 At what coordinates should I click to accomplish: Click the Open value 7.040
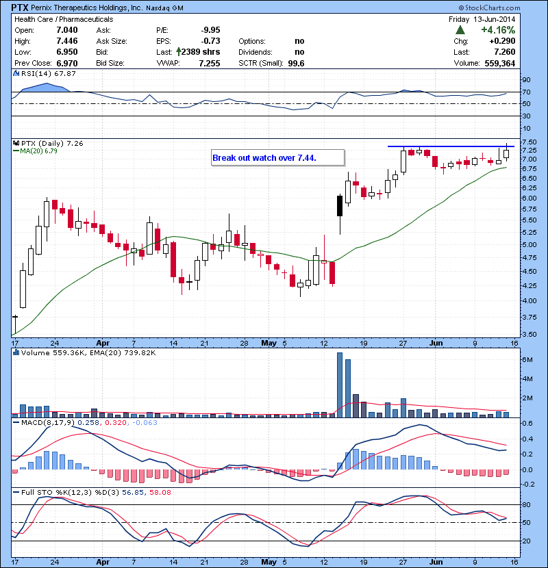[x=66, y=29]
